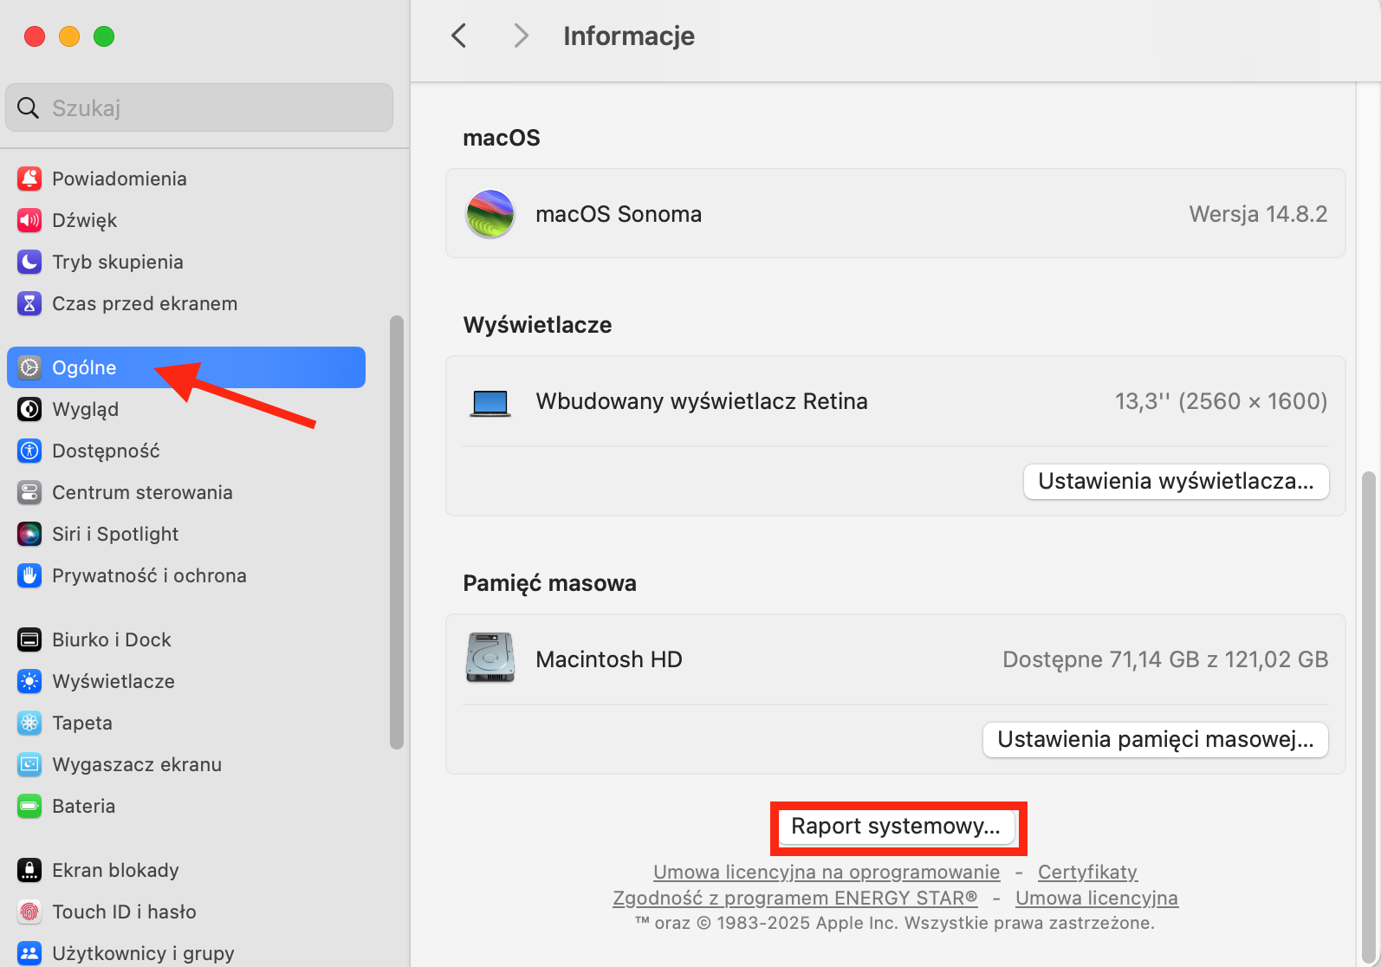
Task: Click the Macintosh HD drive icon
Action: click(x=490, y=658)
